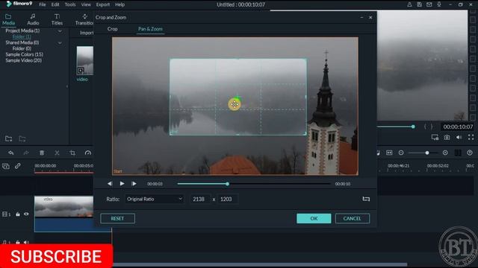The image size is (478, 268).
Task: Select Sample Video (20)
Action: 23,60
